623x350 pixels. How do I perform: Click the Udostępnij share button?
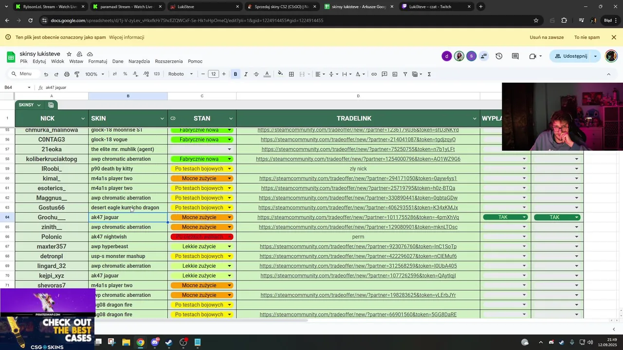coord(570,56)
